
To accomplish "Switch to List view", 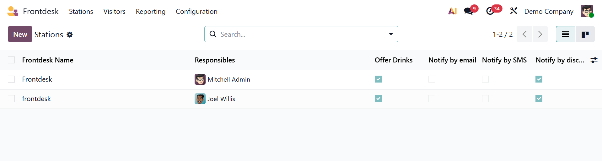I will tap(565, 34).
